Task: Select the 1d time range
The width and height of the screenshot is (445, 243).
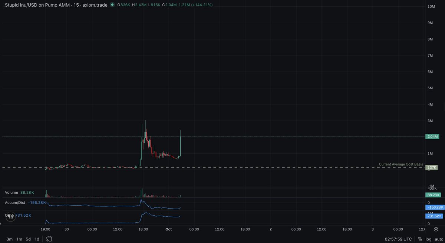Action: (x=37, y=239)
